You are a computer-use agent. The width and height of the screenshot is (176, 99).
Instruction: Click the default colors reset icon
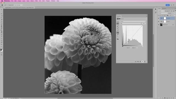click(1, 48)
